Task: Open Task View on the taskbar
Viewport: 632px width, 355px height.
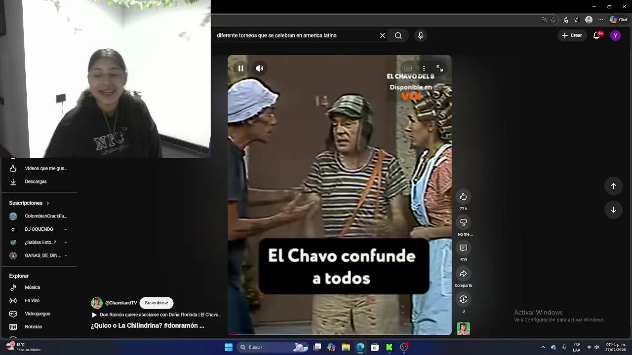Action: pyautogui.click(x=317, y=347)
